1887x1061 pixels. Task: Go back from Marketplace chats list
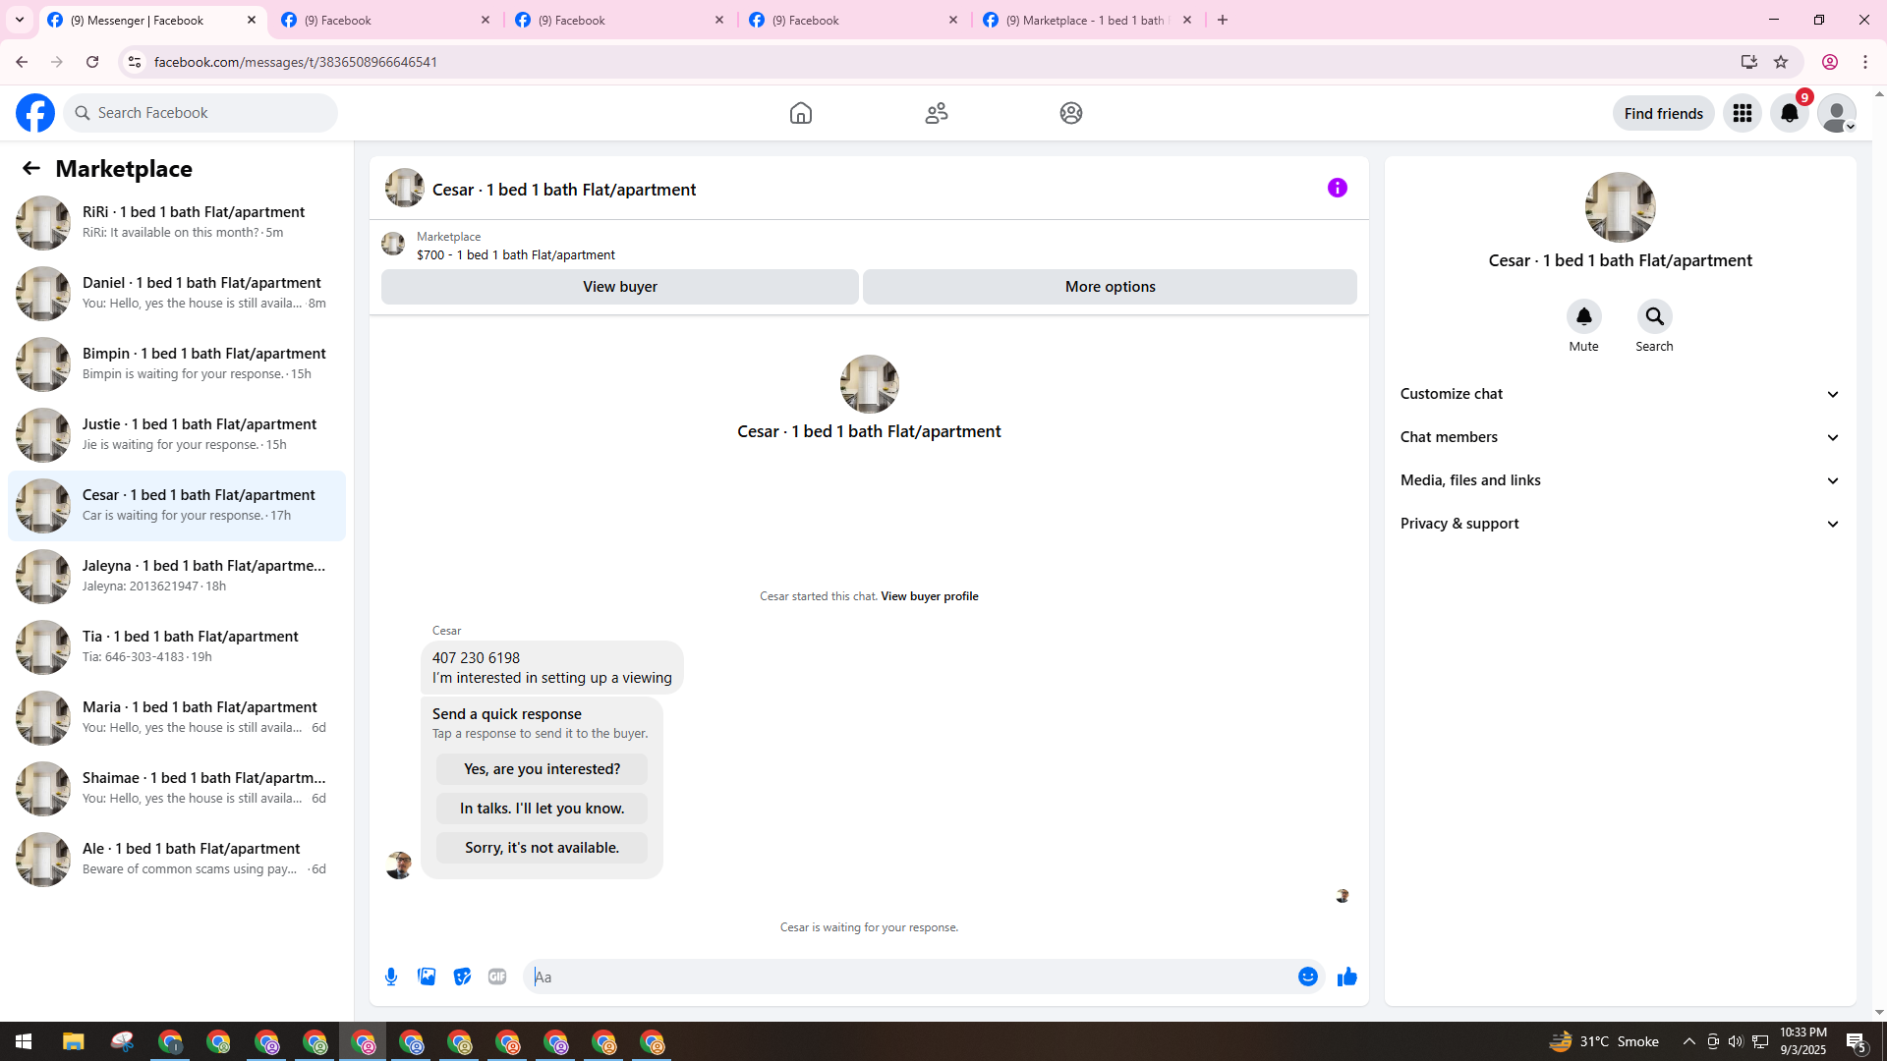coord(31,168)
